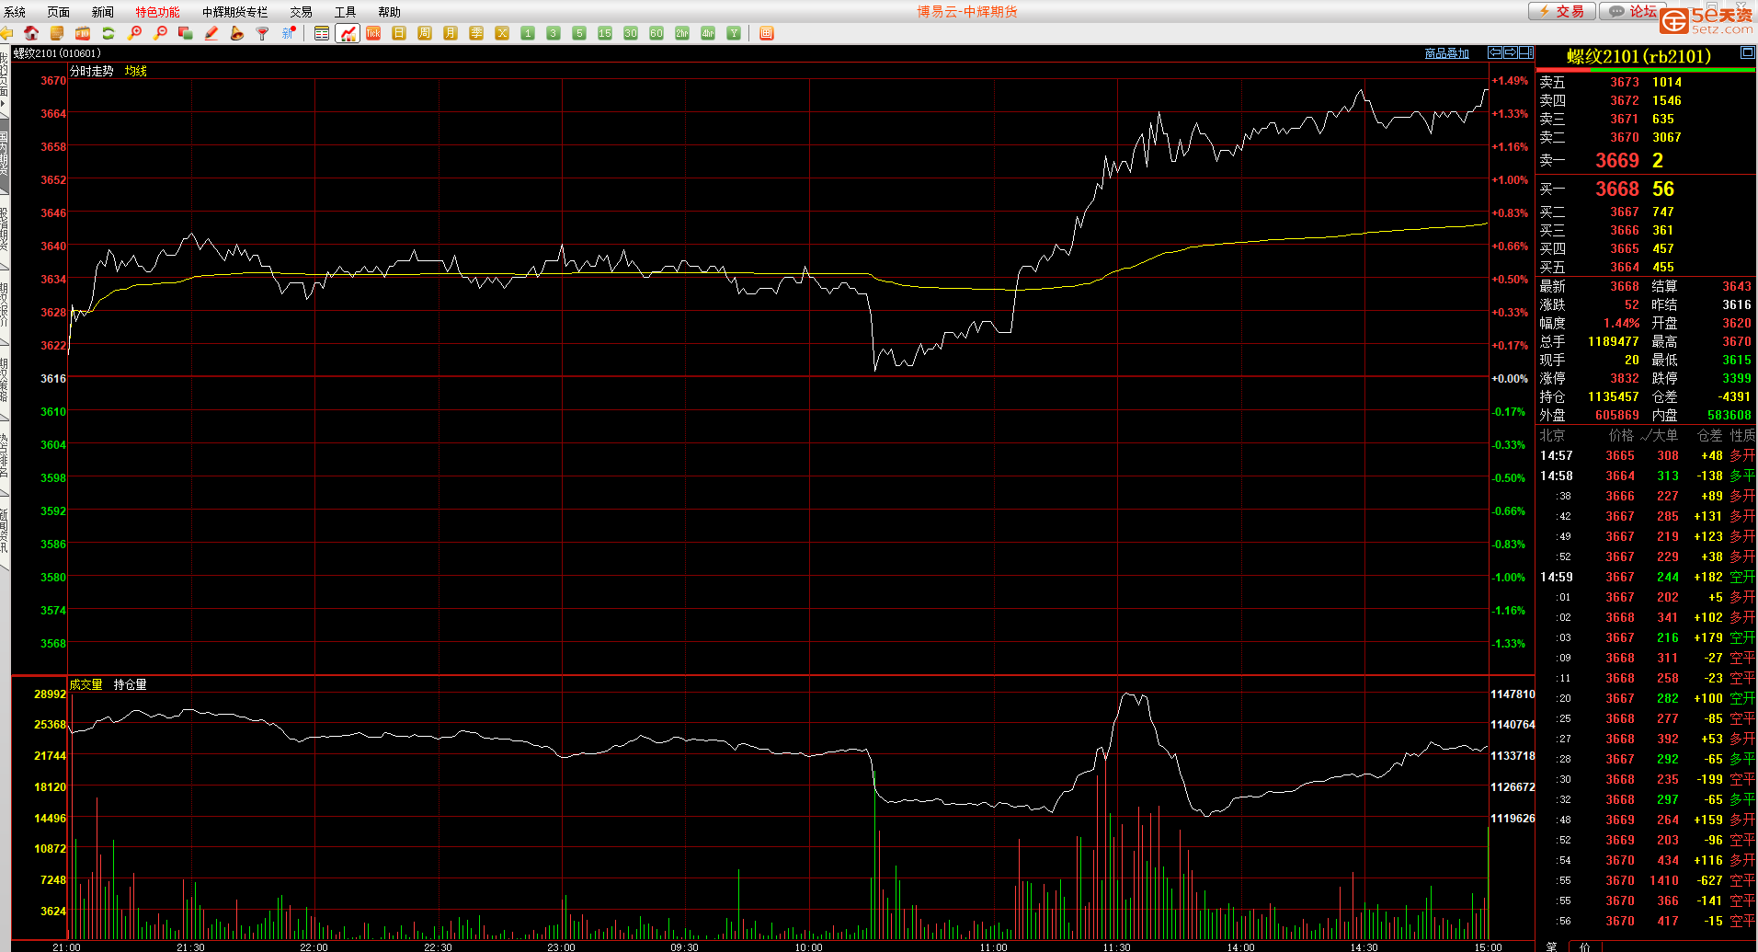This screenshot has height=952, width=1758.
Task: Open the 工具 menu
Action: (x=346, y=12)
